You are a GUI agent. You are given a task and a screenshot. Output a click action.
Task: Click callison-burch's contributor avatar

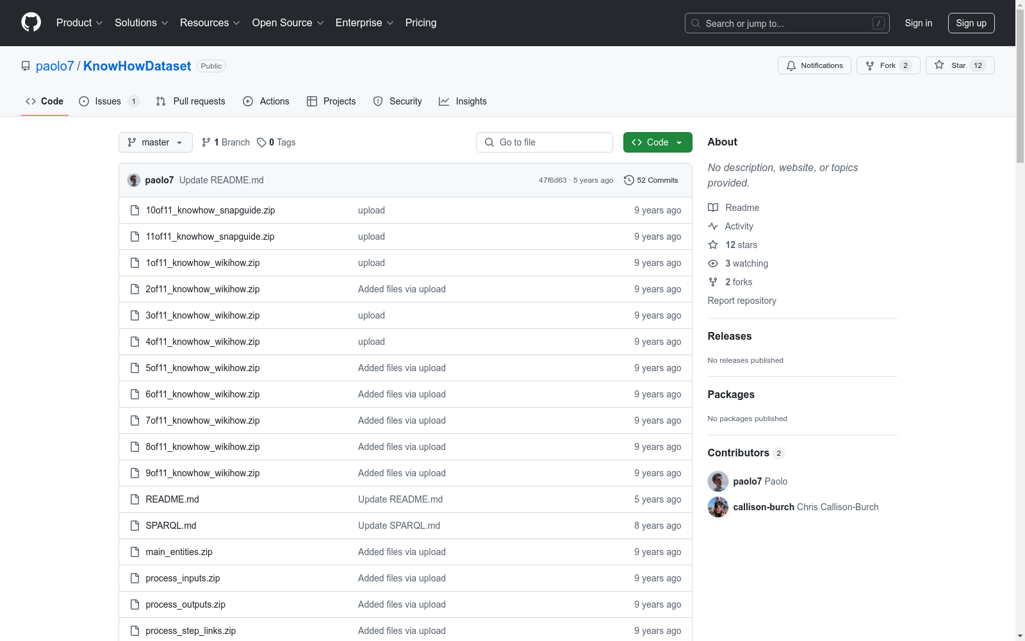click(x=718, y=507)
